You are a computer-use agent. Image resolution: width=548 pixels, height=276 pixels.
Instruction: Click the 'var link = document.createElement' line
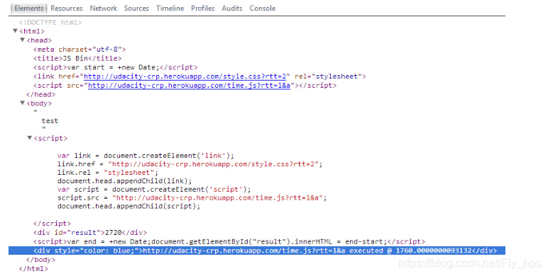[x=146, y=156]
